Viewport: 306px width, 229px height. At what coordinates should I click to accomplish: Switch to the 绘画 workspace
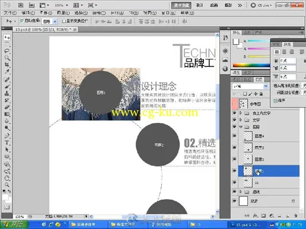coord(214,5)
